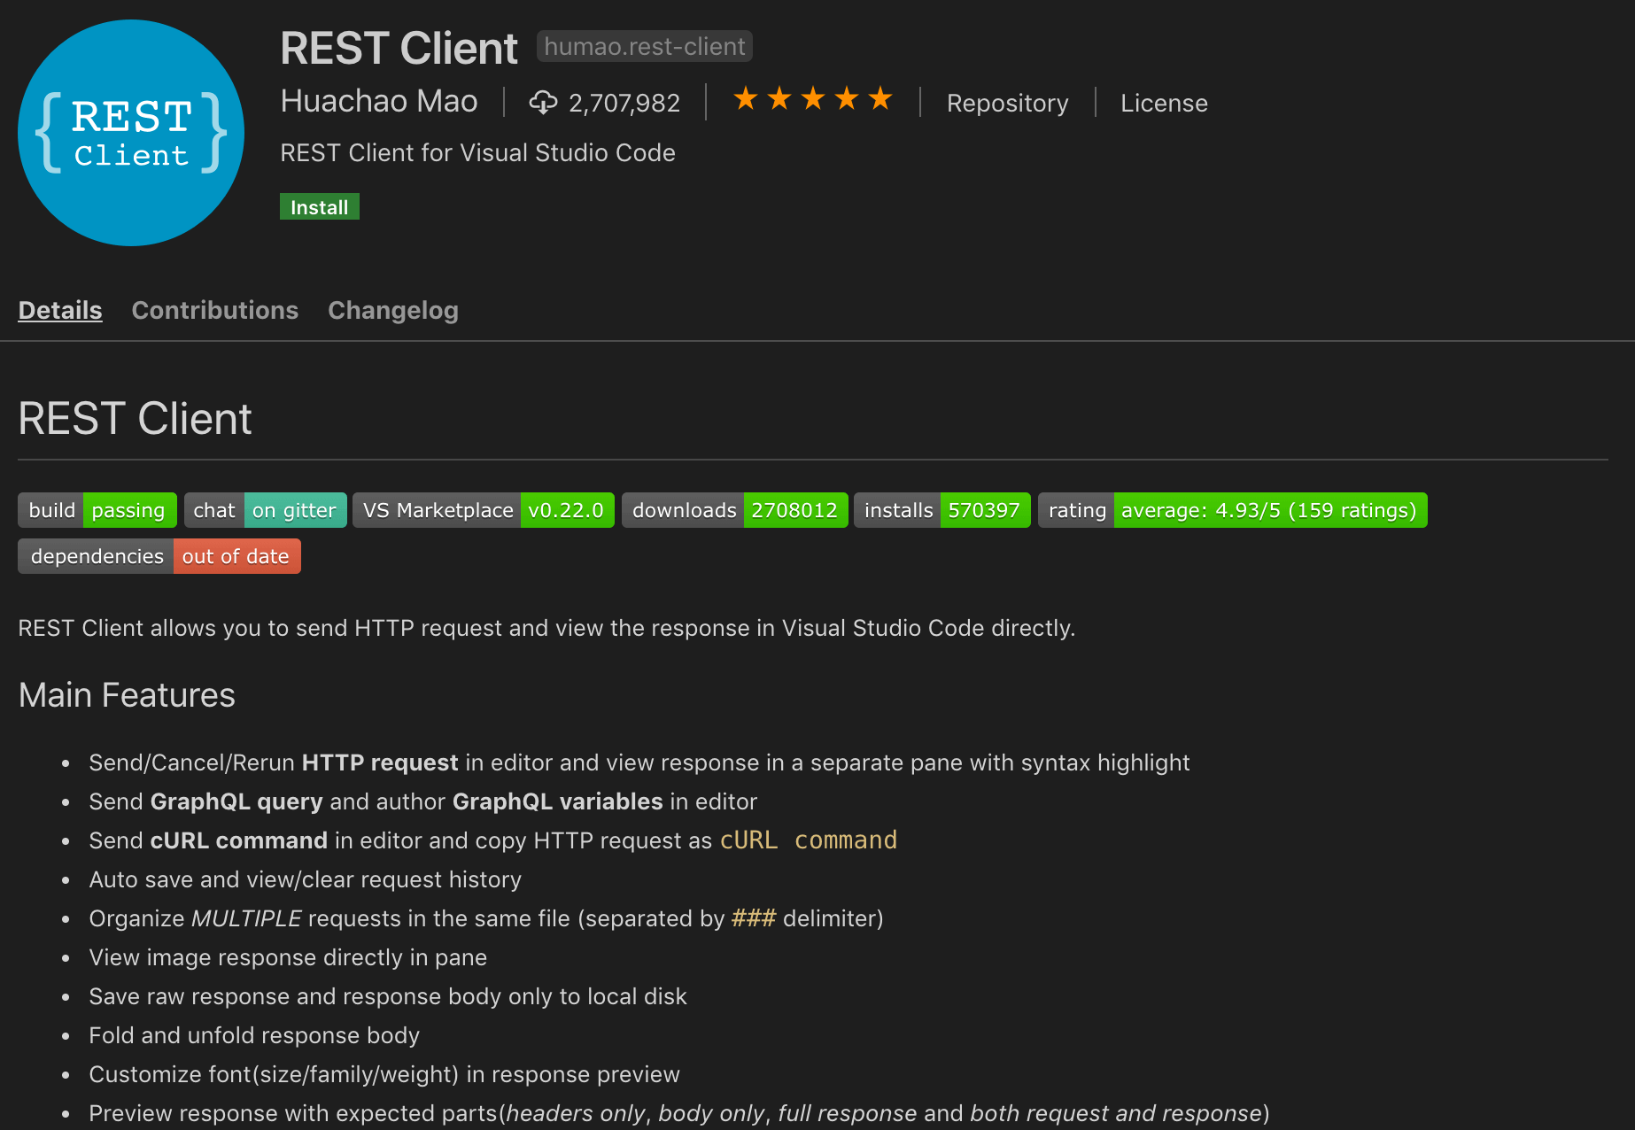This screenshot has width=1635, height=1130.
Task: Select the Details tab
Action: pyautogui.click(x=60, y=310)
